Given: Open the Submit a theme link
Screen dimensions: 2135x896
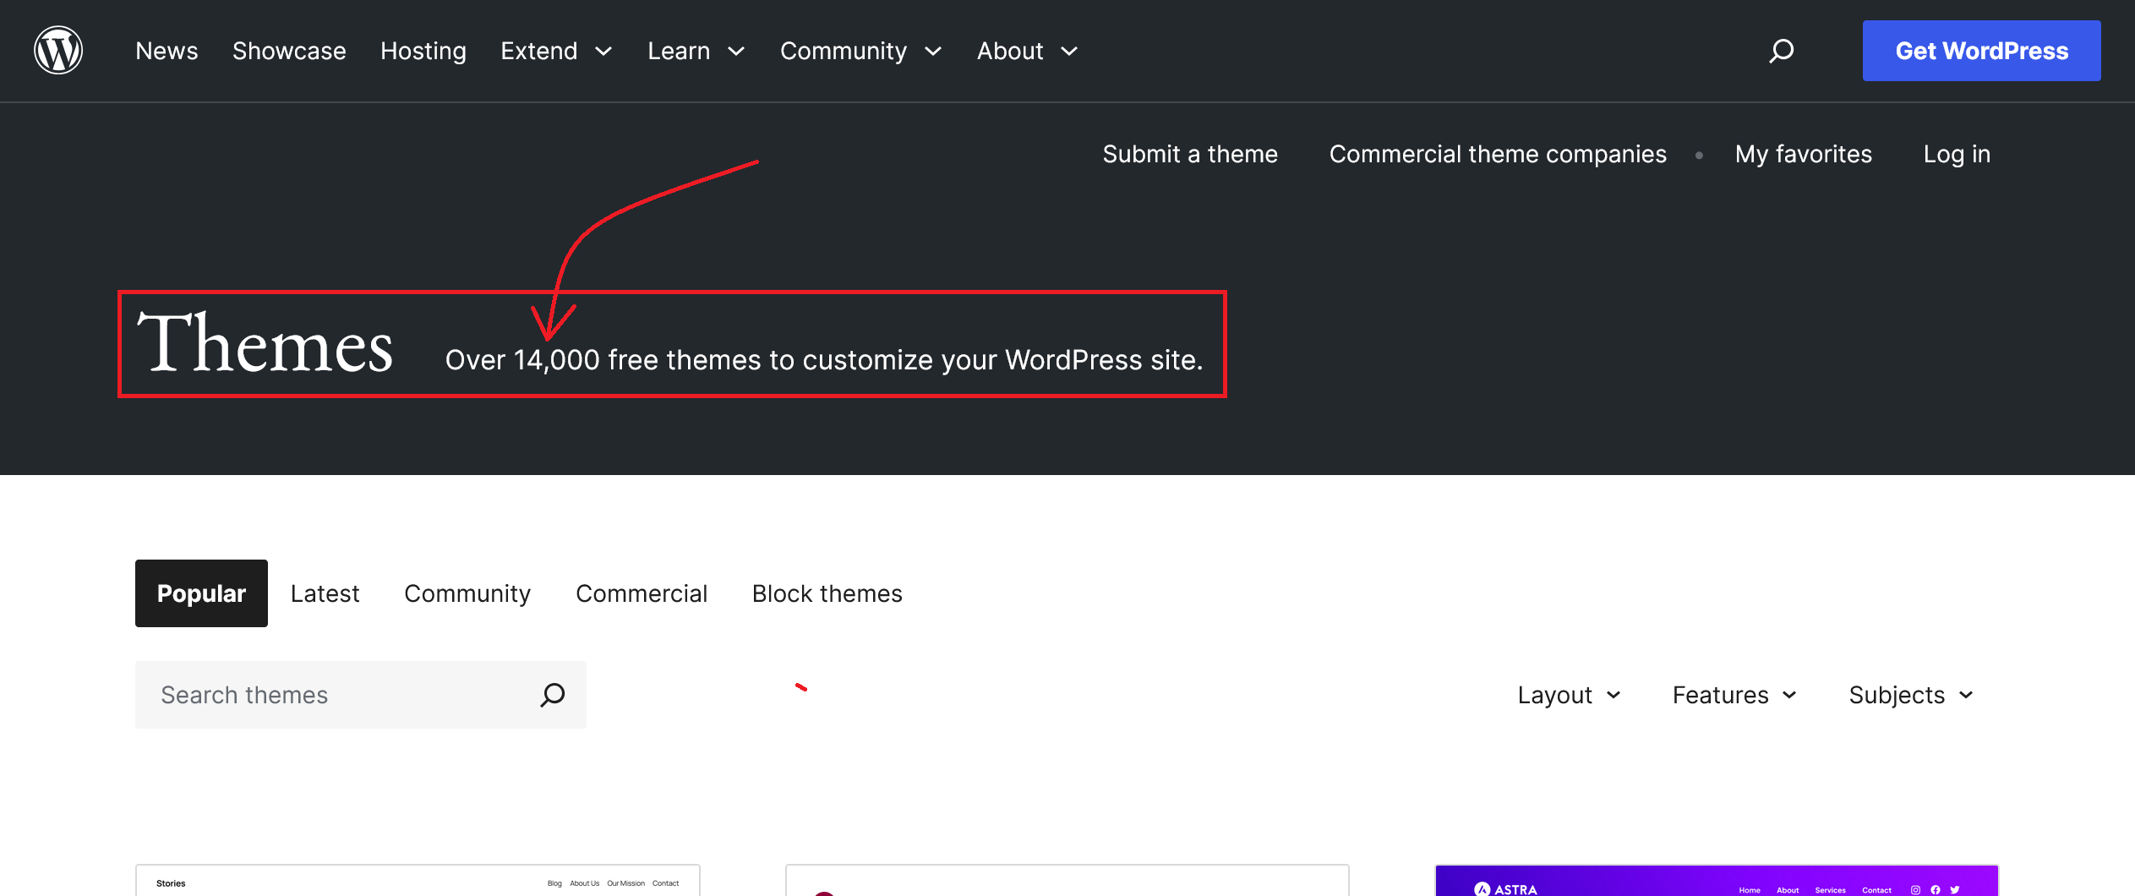Looking at the screenshot, I should 1189,154.
